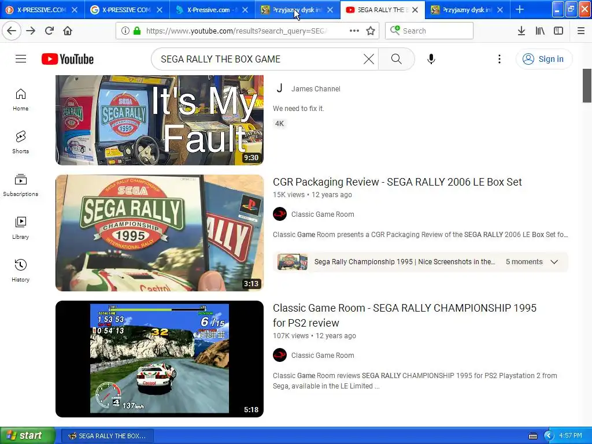Toggle the Firefox sidebar icon
Screen dimensions: 592x444
tap(558, 31)
